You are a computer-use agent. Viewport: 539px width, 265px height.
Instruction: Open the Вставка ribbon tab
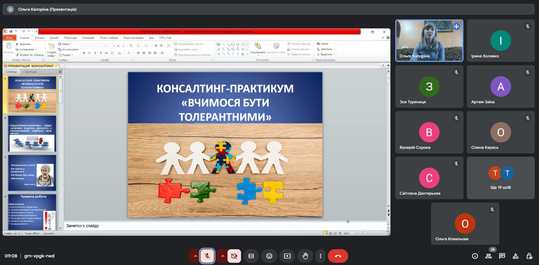[40, 38]
